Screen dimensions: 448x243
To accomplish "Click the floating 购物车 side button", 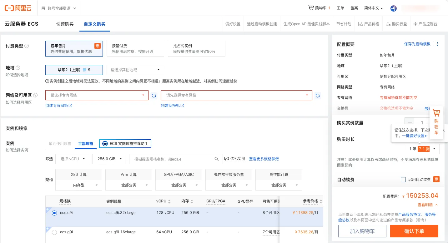I will point(436,122).
